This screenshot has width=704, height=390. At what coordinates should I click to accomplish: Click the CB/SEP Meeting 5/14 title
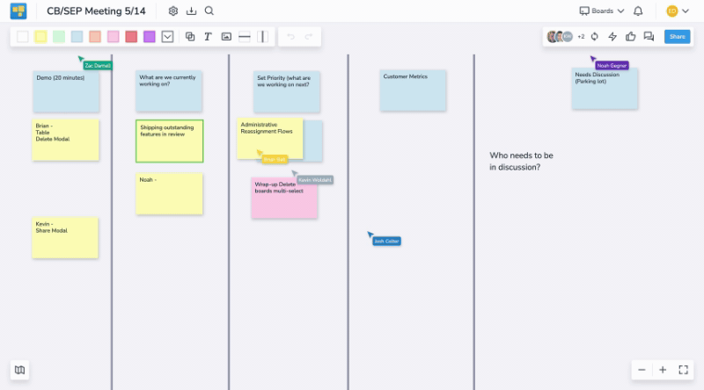[x=97, y=11]
